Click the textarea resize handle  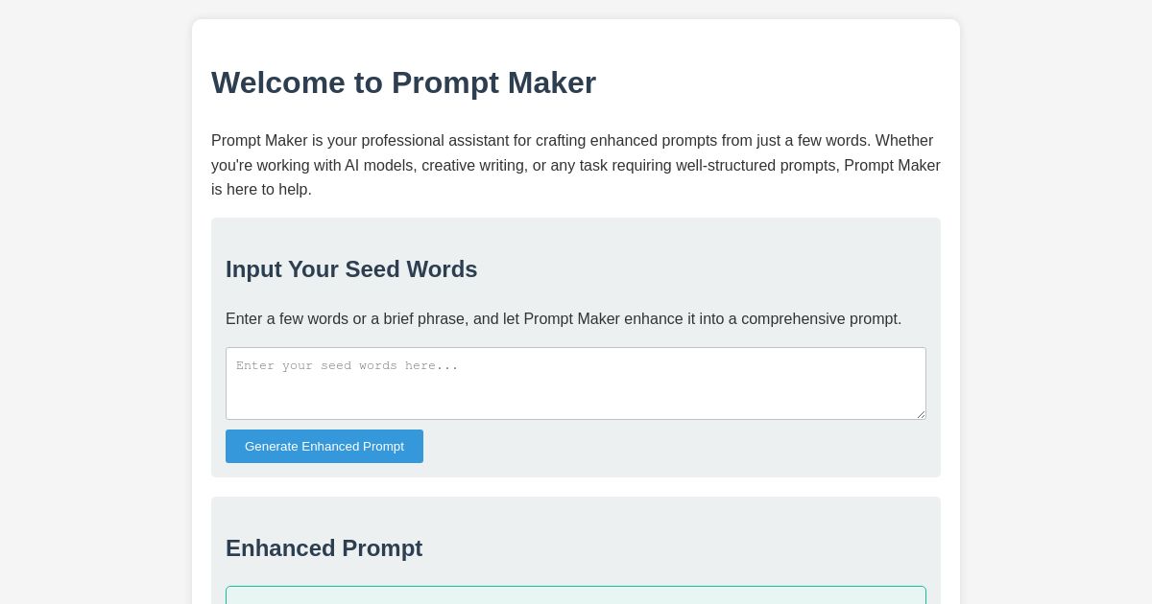point(921,413)
